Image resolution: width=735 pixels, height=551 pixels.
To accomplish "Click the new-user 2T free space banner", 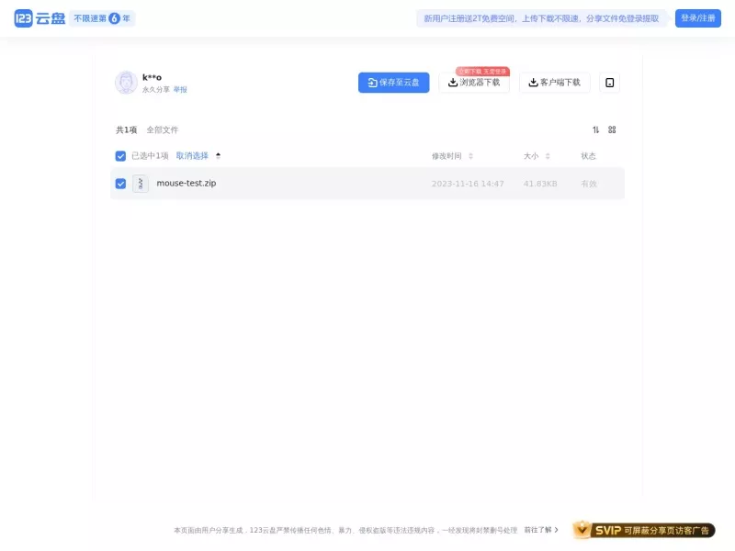I will 541,18.
